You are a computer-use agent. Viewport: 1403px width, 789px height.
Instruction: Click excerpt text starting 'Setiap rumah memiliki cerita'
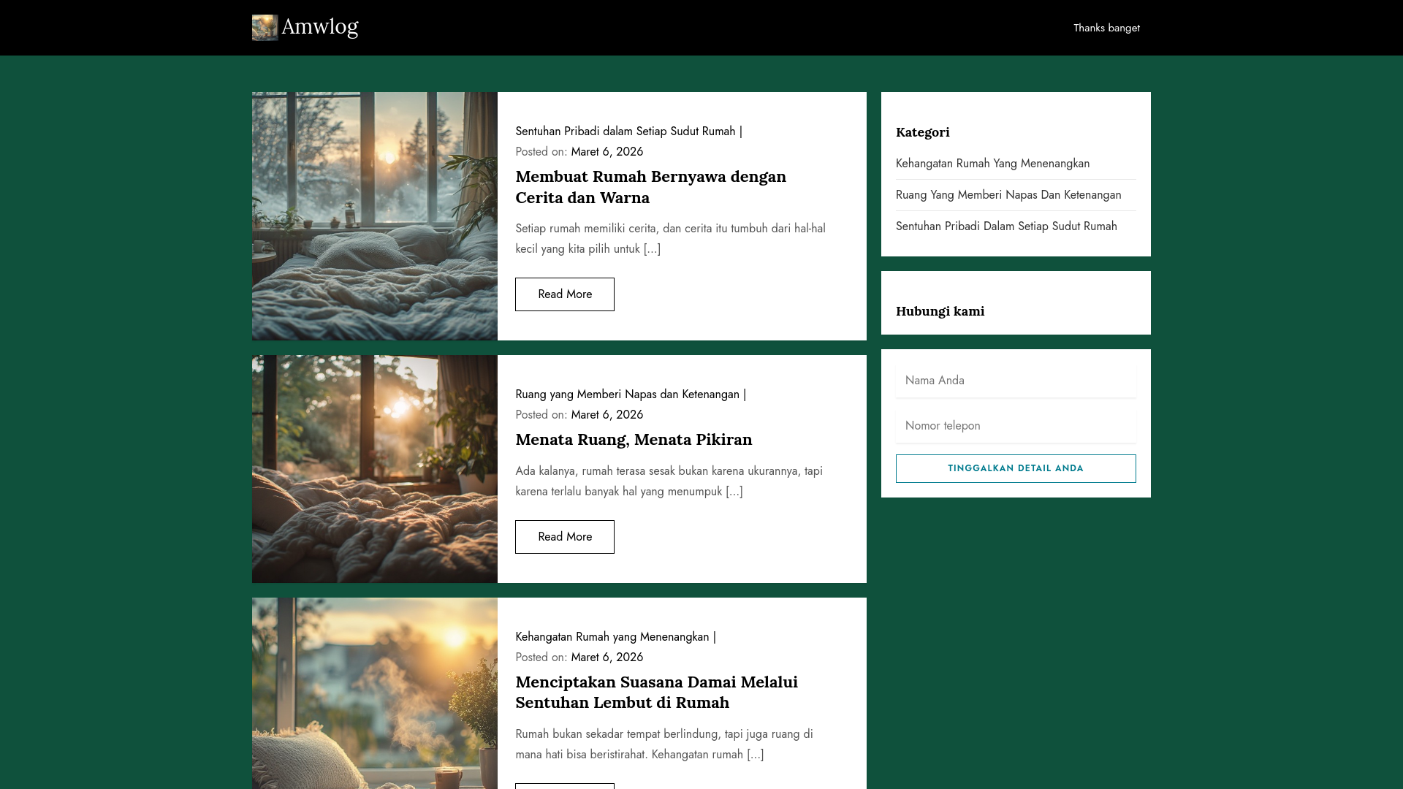670,239
